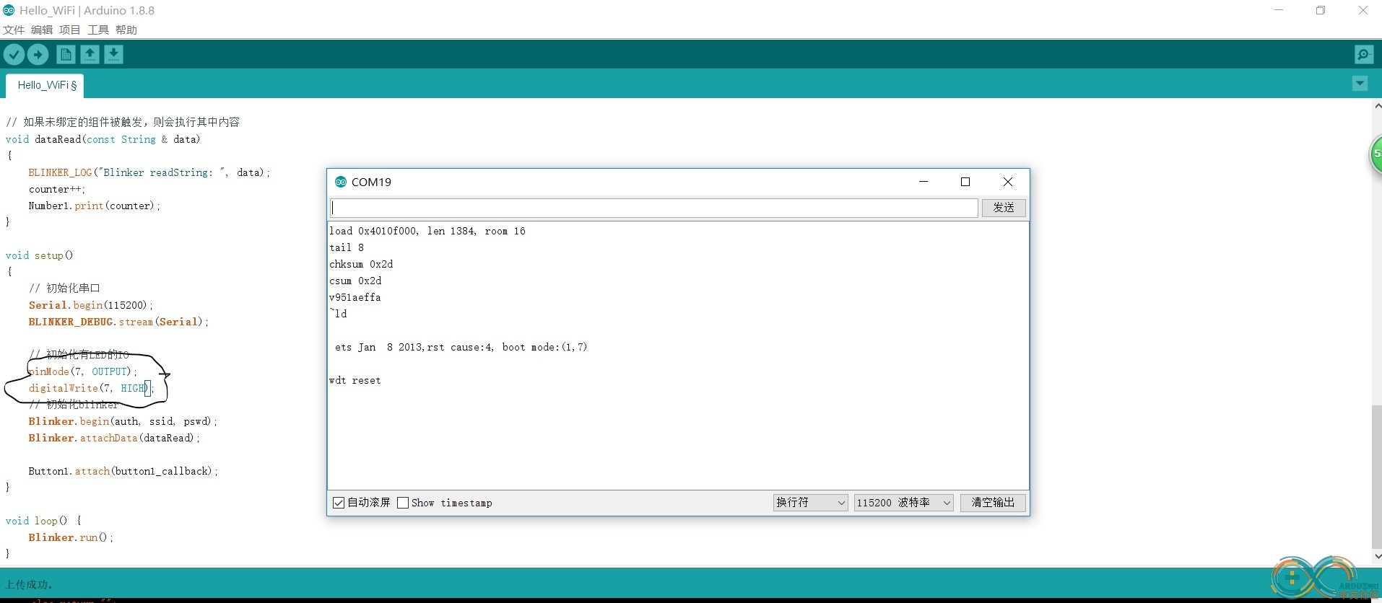Viewport: 1382px width, 603px height.
Task: Click the 'void setup()' code line
Action: pyautogui.click(x=39, y=255)
